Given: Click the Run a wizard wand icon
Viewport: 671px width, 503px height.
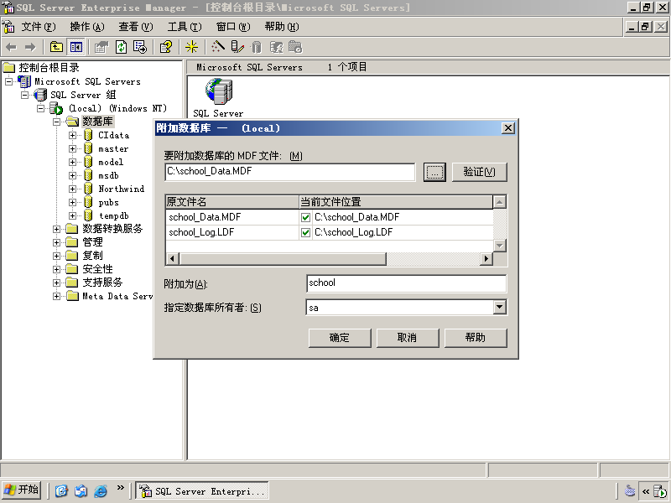Looking at the screenshot, I should [218, 47].
